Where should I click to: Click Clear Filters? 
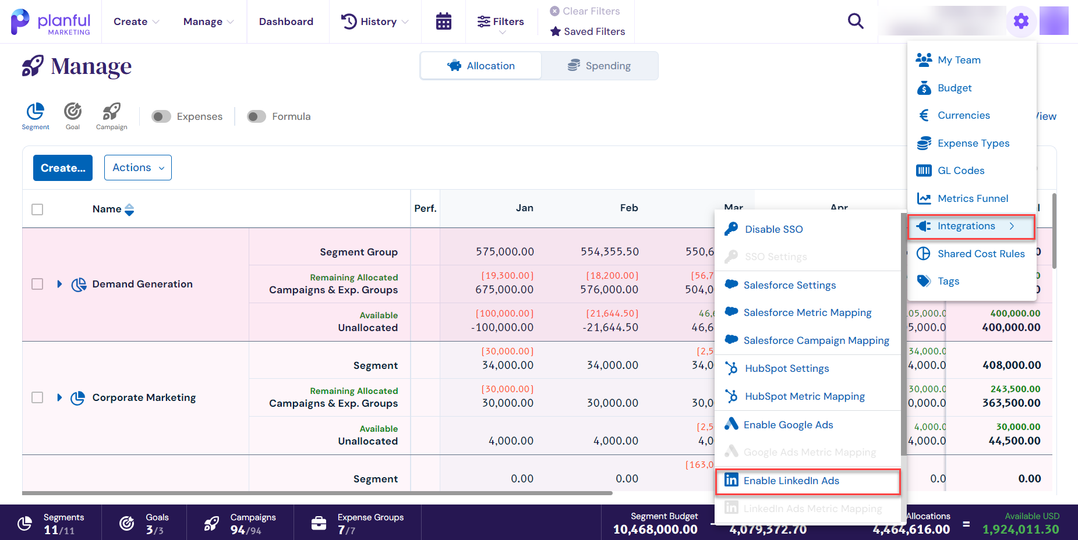[585, 11]
